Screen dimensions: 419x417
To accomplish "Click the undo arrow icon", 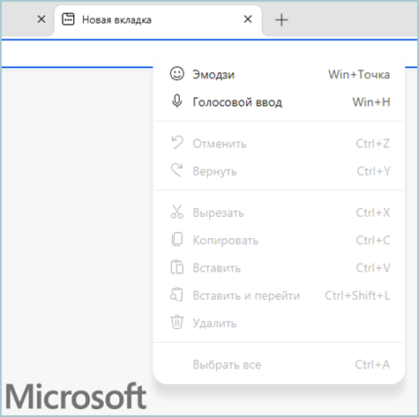I will [177, 143].
